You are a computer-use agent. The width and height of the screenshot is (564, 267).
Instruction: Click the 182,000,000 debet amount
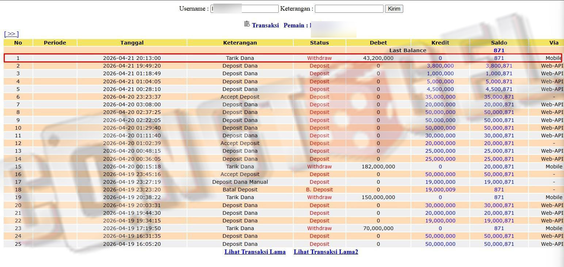[x=378, y=167]
